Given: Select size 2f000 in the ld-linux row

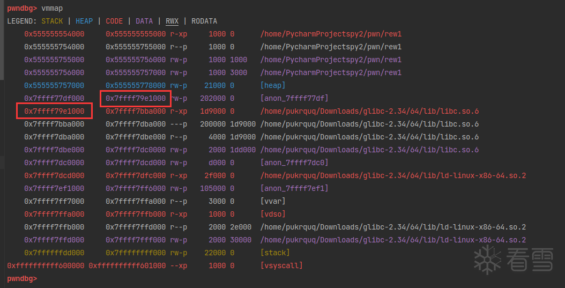Looking at the screenshot, I should (x=215, y=175).
